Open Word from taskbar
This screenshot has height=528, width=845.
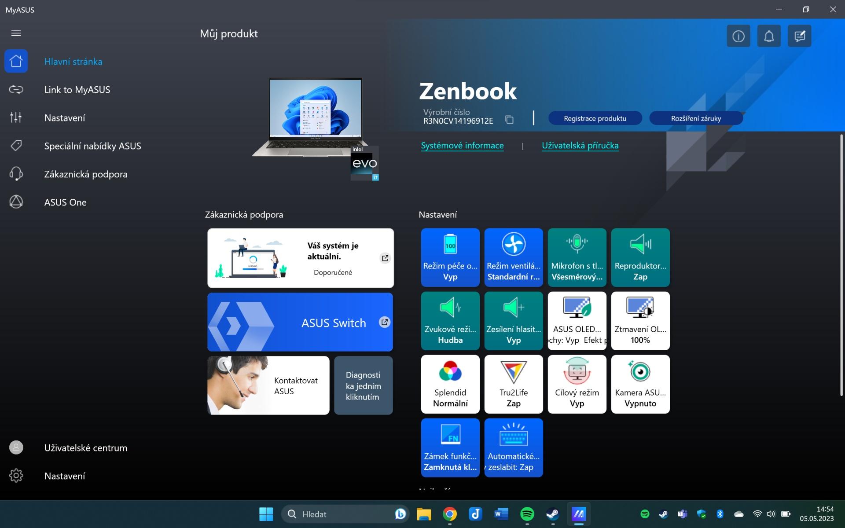tap(501, 514)
